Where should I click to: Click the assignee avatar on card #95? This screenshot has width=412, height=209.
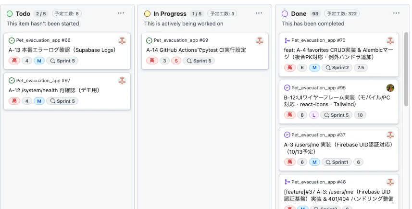[390, 88]
